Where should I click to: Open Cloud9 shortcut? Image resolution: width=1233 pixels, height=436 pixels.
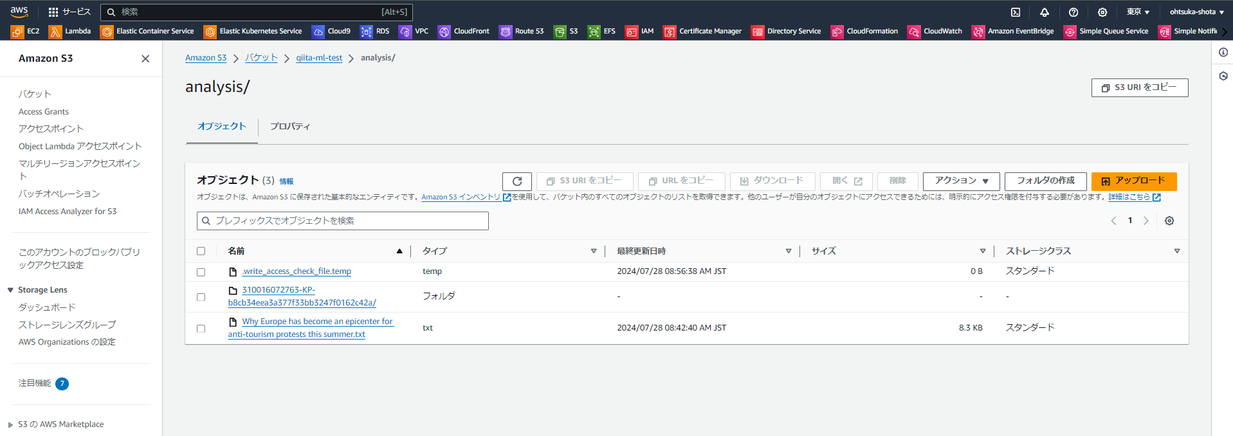coord(331,31)
